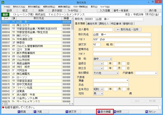The height and width of the screenshot is (115, 163).
Task: Click the 修正 toolbar button
Action: coord(25,11)
